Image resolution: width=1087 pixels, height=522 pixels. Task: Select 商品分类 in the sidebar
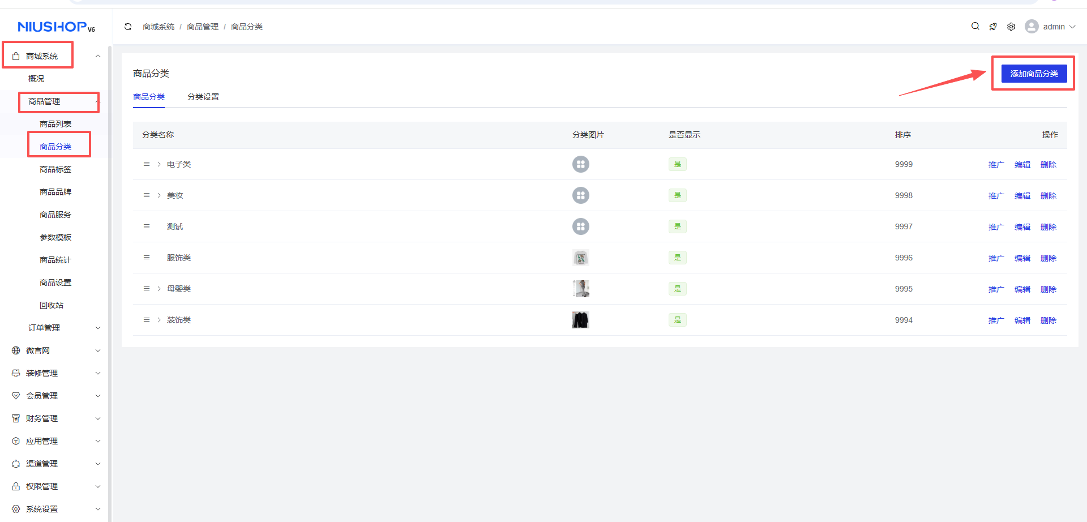(x=55, y=147)
